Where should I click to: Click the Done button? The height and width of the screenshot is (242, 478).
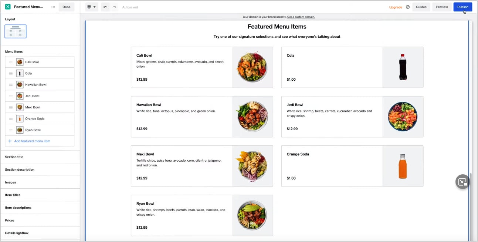click(67, 7)
